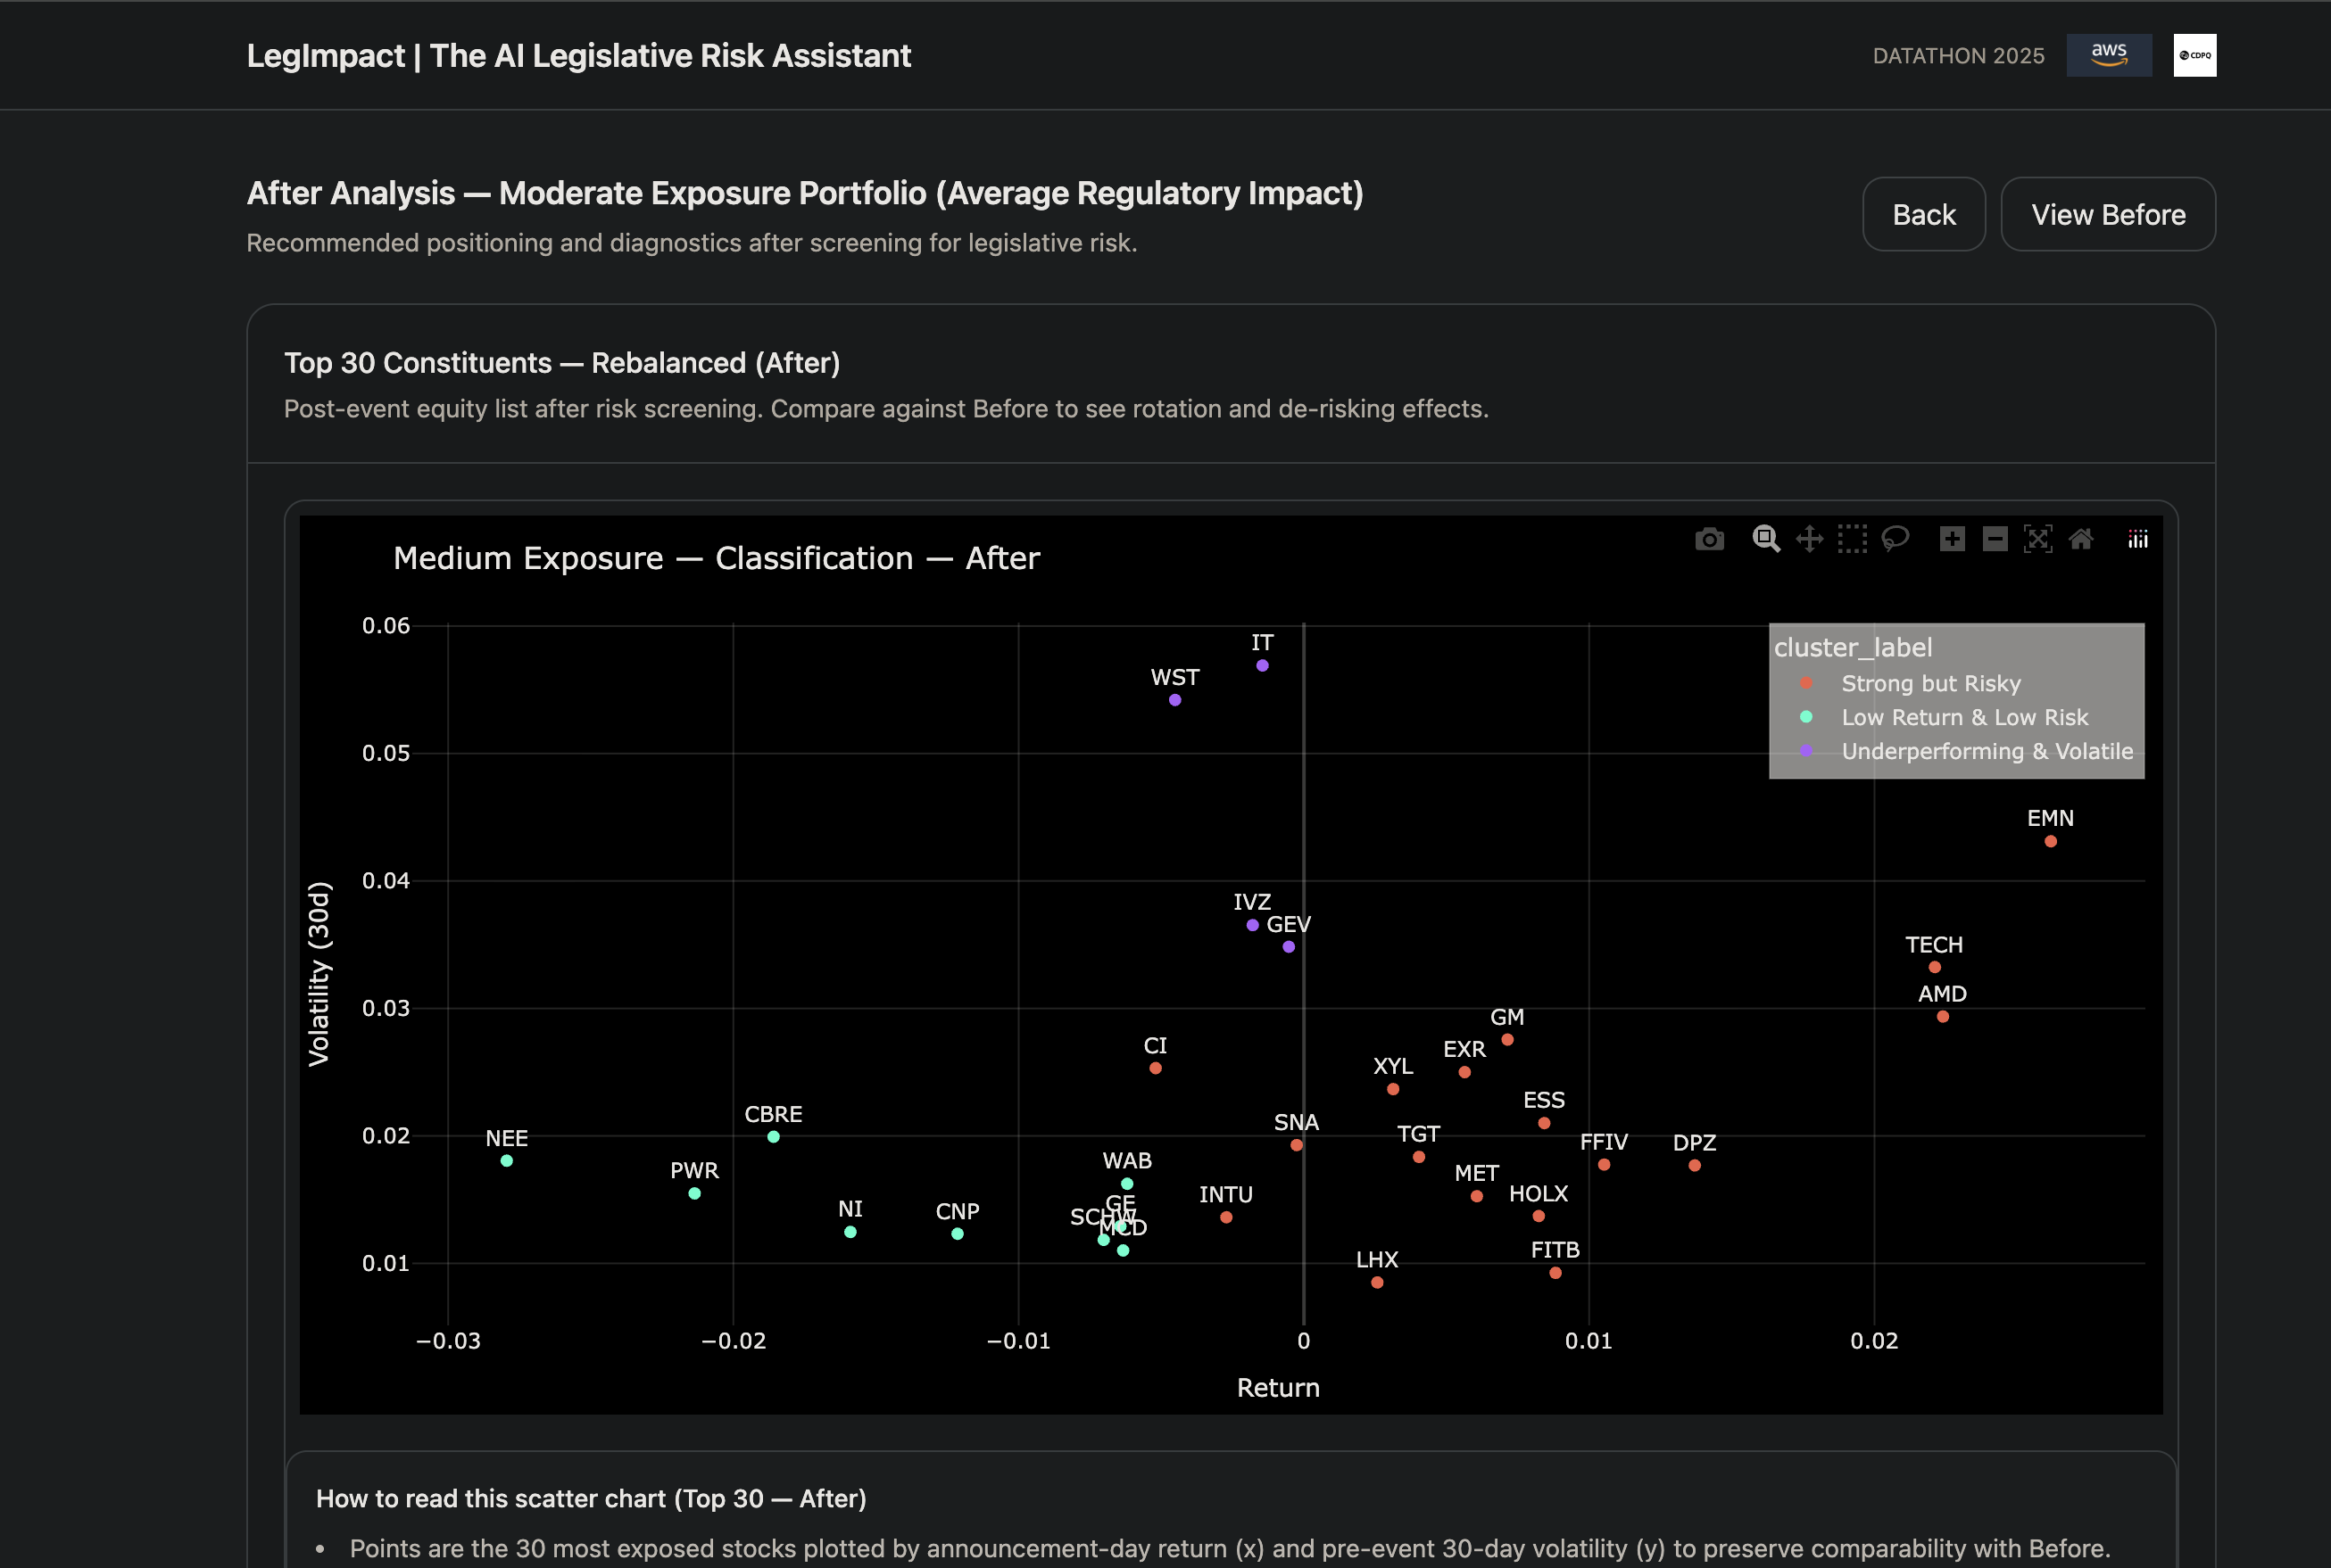Click the Autoscale axes icon
This screenshot has height=1568, width=2331.
2038,539
